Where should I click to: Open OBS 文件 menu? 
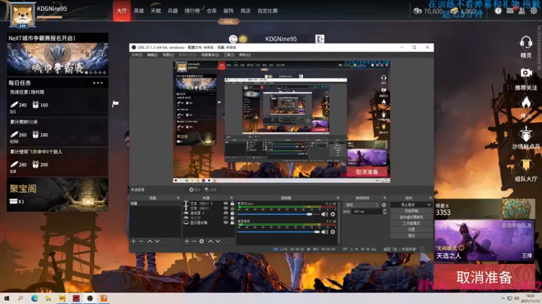pyautogui.click(x=137, y=55)
